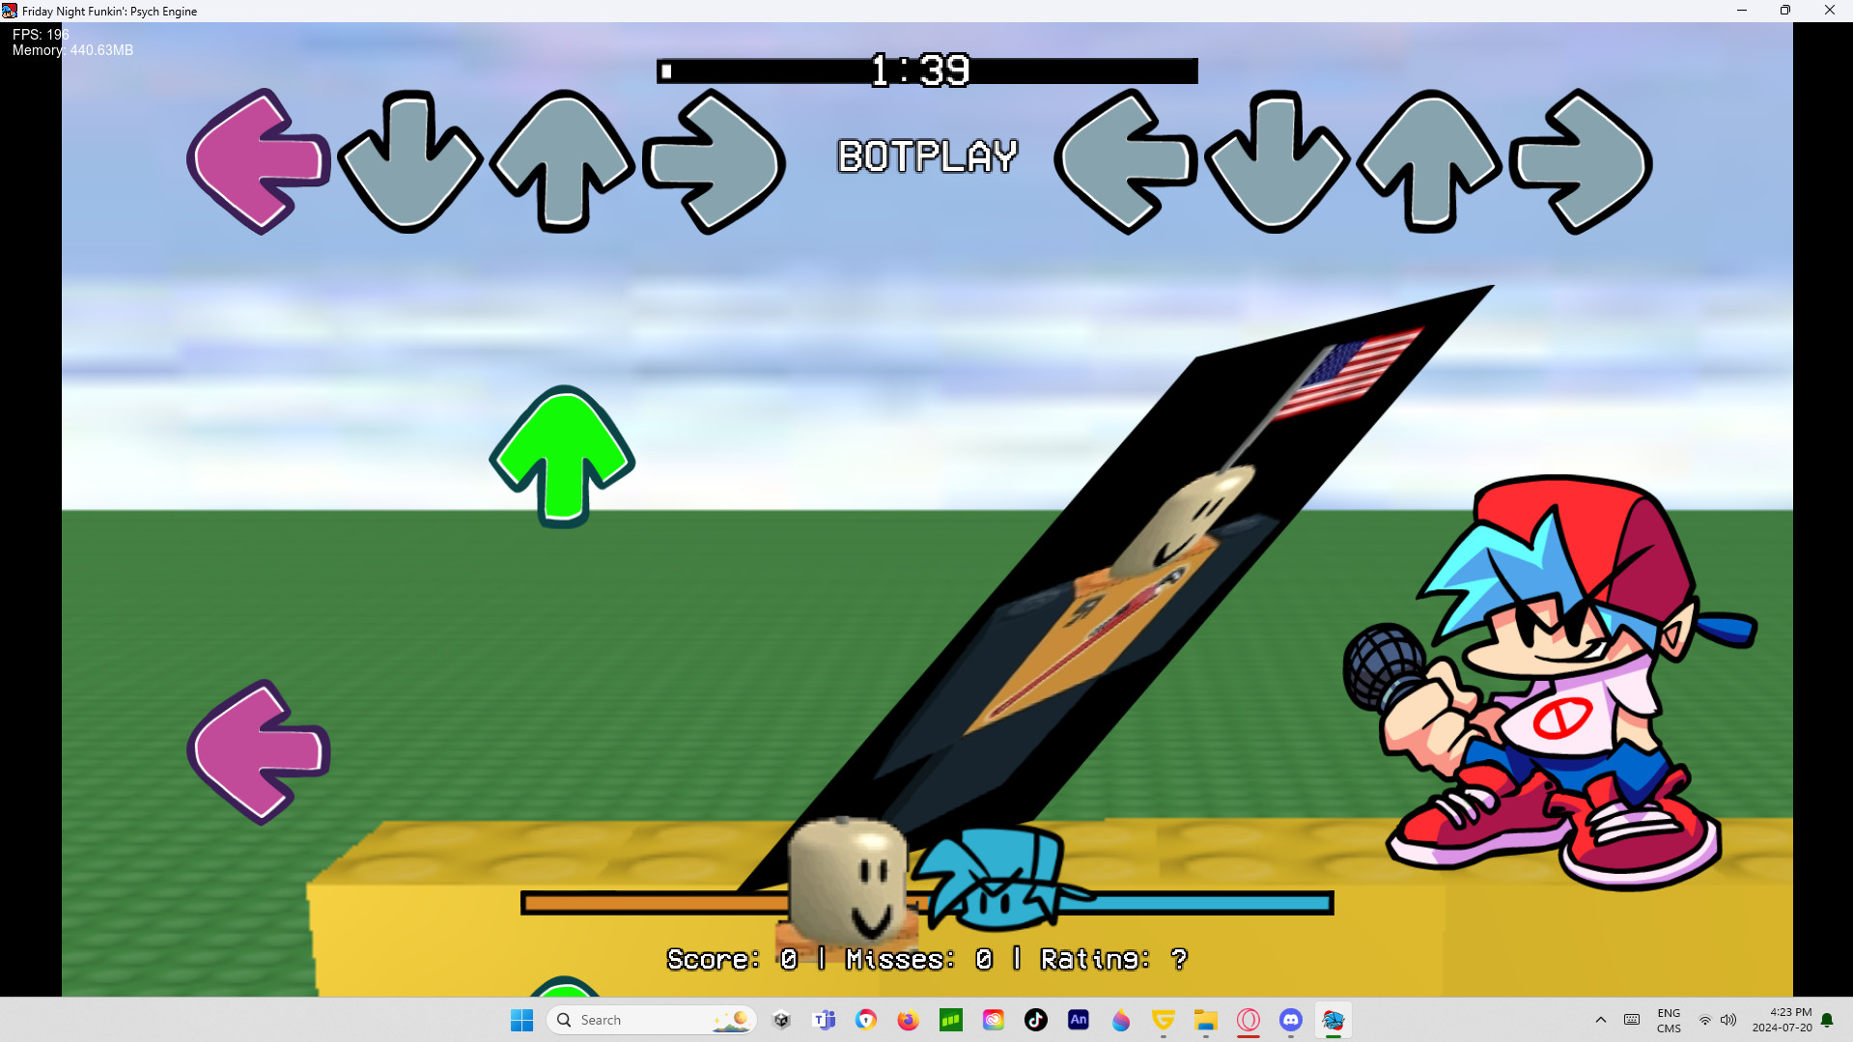Click the orange opponent side of health bar
This screenshot has width=1853, height=1042.
(657, 903)
